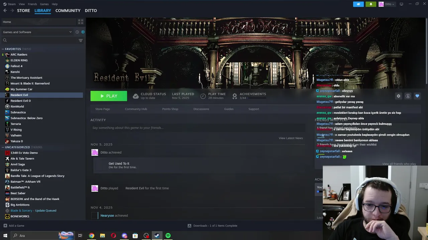Screen dimensions: 428x240
Task: Switch to collections grid view icon
Action: click(81, 22)
